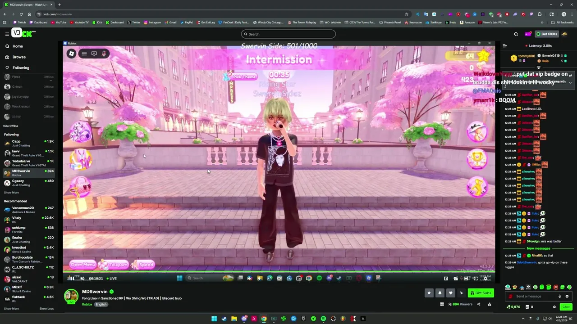Hide pinned message with eye-slash icon
The height and width of the screenshot is (324, 577).
click(x=570, y=76)
